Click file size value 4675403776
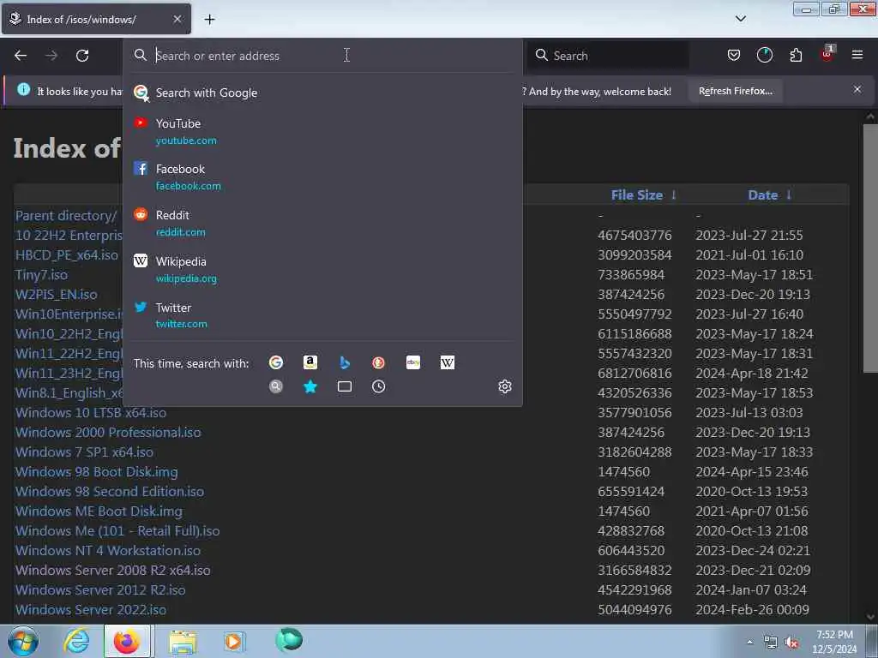 click(x=634, y=236)
